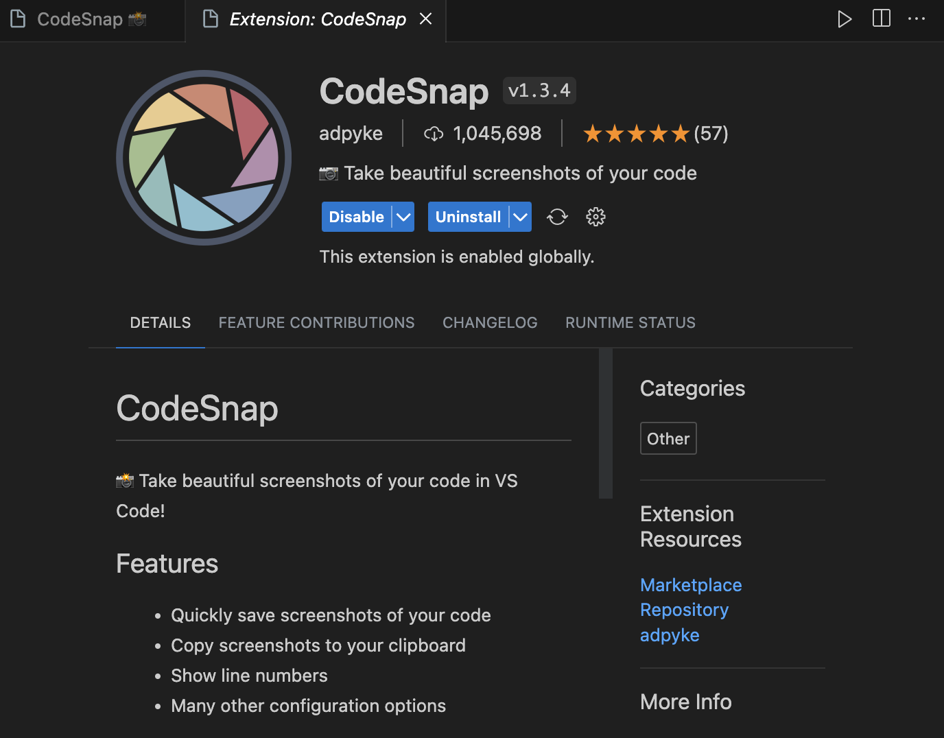
Task: Click the "Many other configuration options" bullet
Action: coord(308,706)
